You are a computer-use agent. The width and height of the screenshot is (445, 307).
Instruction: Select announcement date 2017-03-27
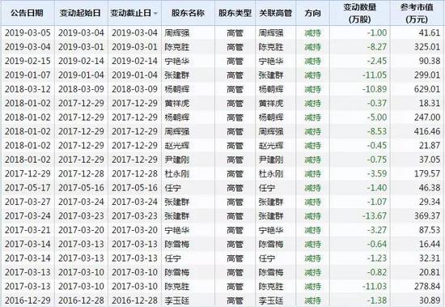(x=28, y=202)
